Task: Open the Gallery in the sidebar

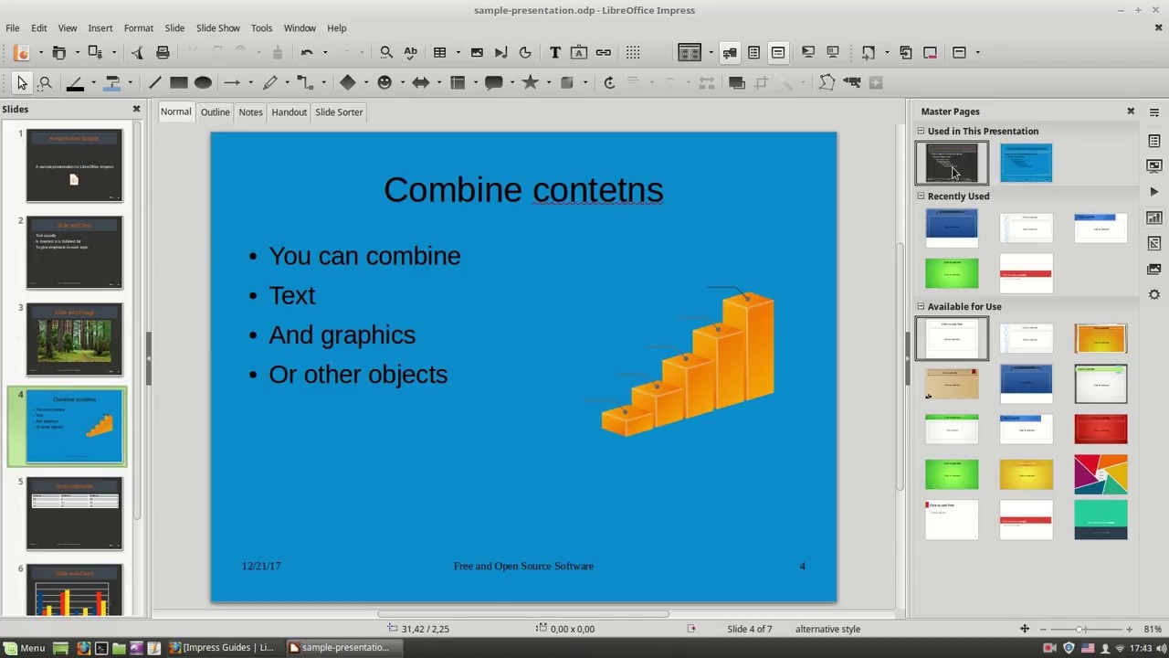Action: click(1154, 269)
